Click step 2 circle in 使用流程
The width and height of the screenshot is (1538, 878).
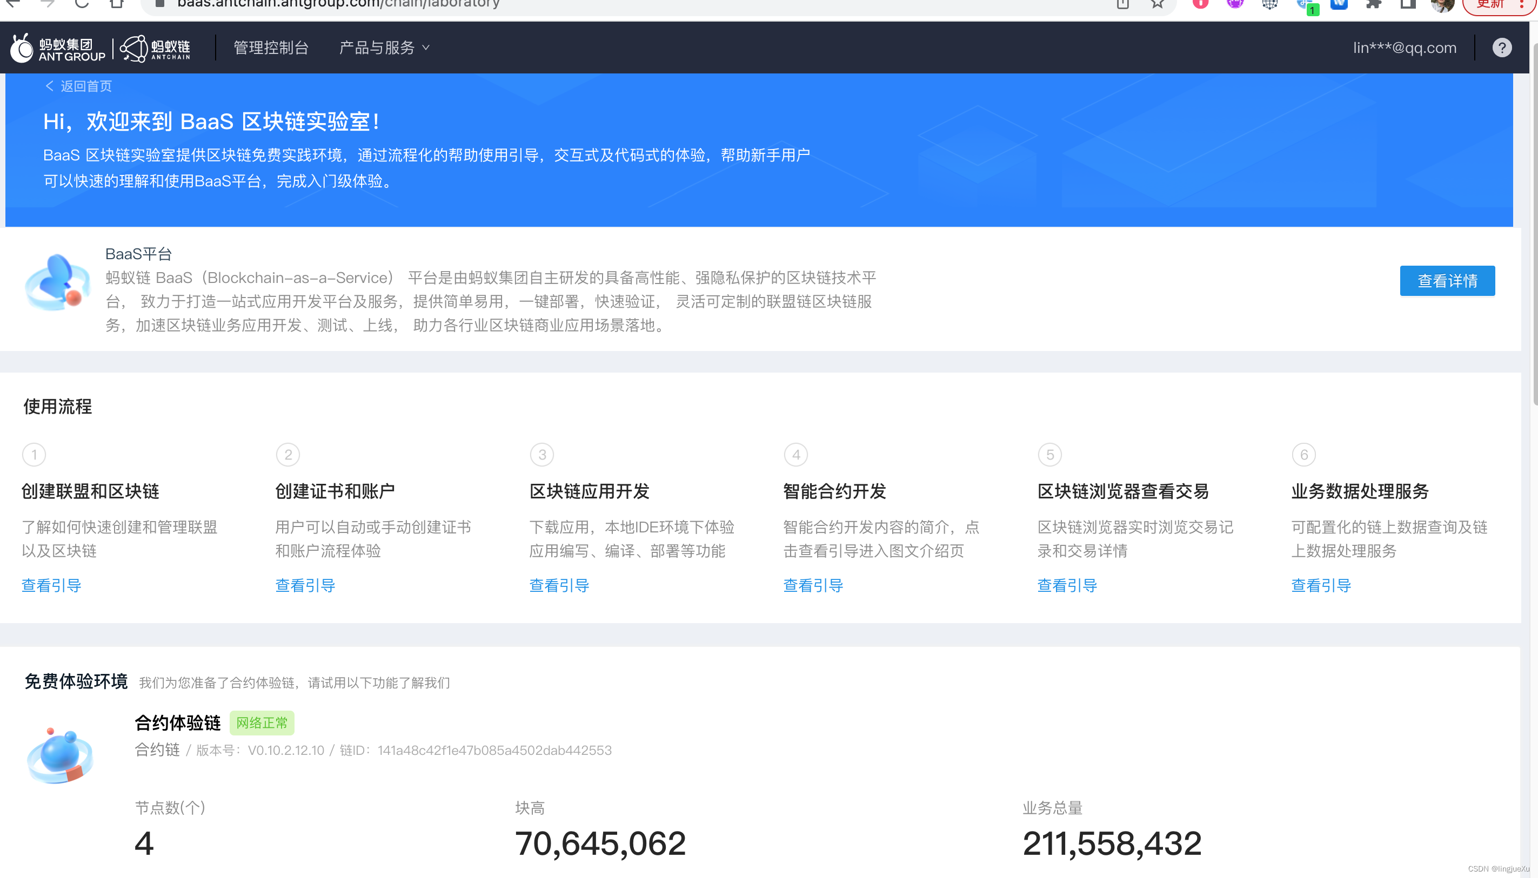coord(289,455)
